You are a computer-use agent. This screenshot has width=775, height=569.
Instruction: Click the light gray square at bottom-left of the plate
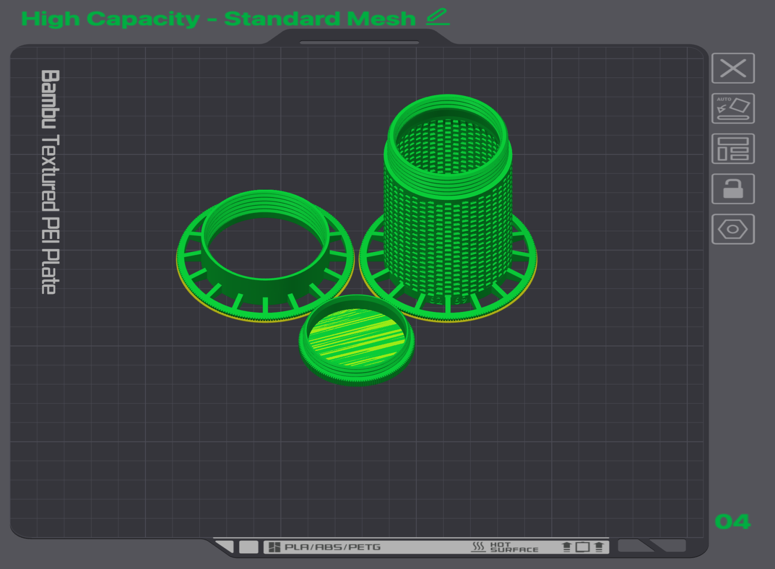249,547
